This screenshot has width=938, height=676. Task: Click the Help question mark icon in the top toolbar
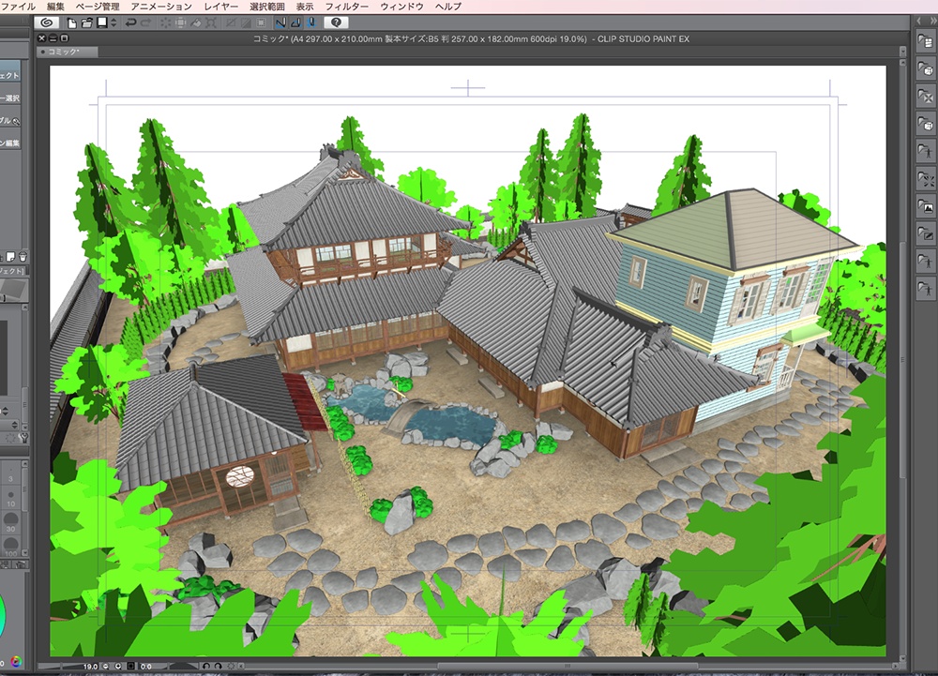point(336,23)
